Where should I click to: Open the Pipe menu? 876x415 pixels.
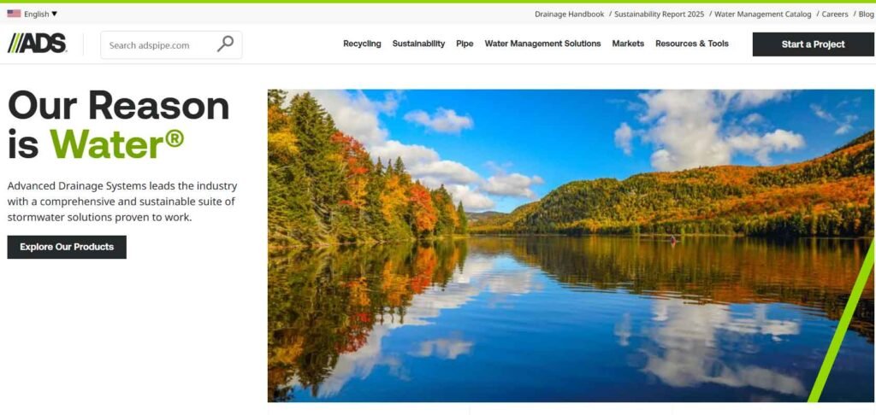pos(465,44)
